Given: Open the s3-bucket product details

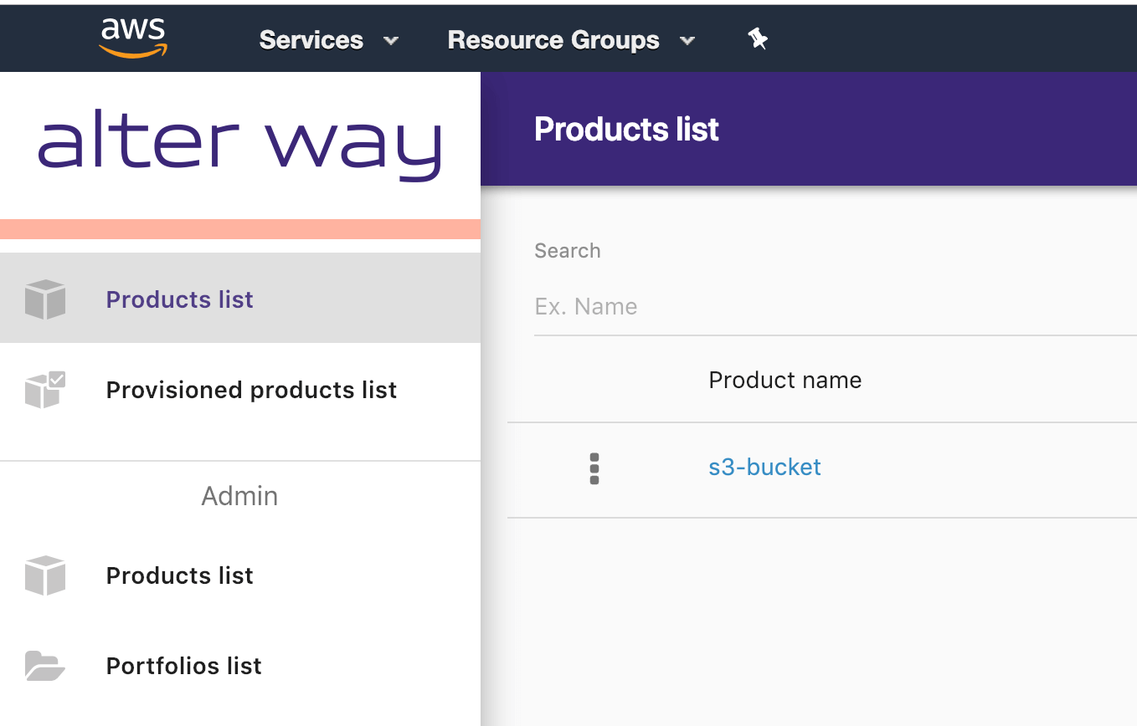Looking at the screenshot, I should [764, 467].
